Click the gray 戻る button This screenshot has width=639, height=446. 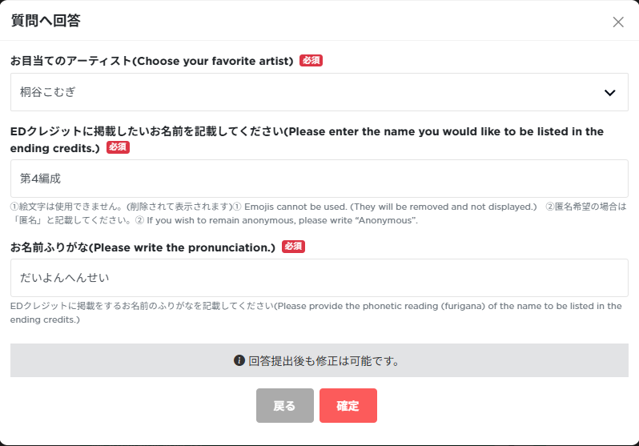coord(285,406)
